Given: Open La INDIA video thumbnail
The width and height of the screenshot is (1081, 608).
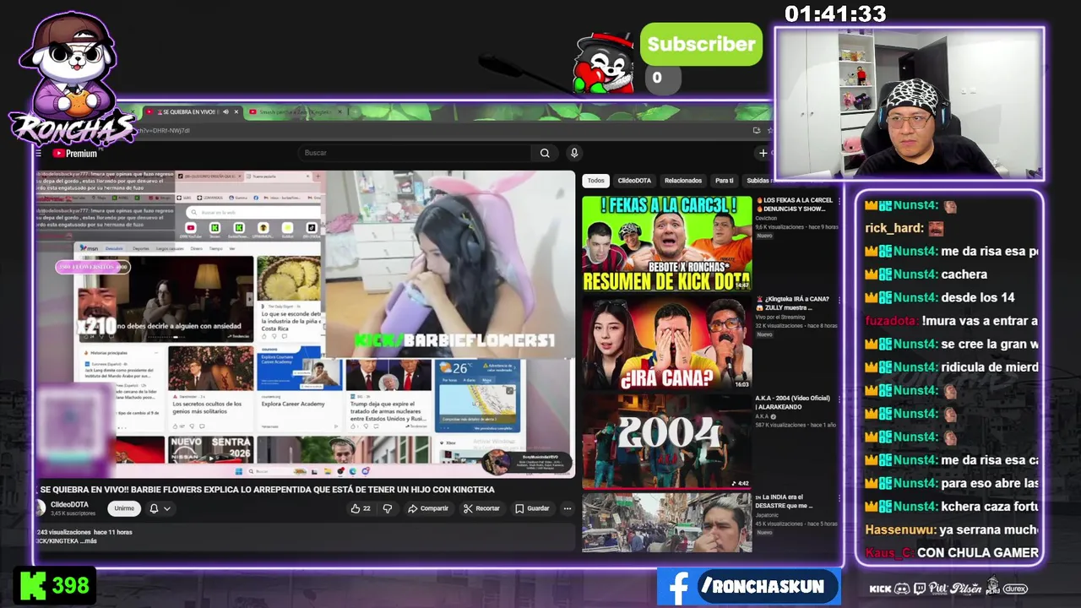Looking at the screenshot, I should point(666,524).
